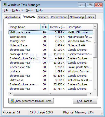Click Physical Memory: 33% status entry
The height and width of the screenshot is (117, 105).
(78, 112)
